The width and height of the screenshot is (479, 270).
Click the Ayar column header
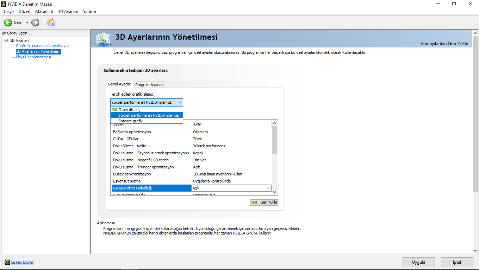231,124
